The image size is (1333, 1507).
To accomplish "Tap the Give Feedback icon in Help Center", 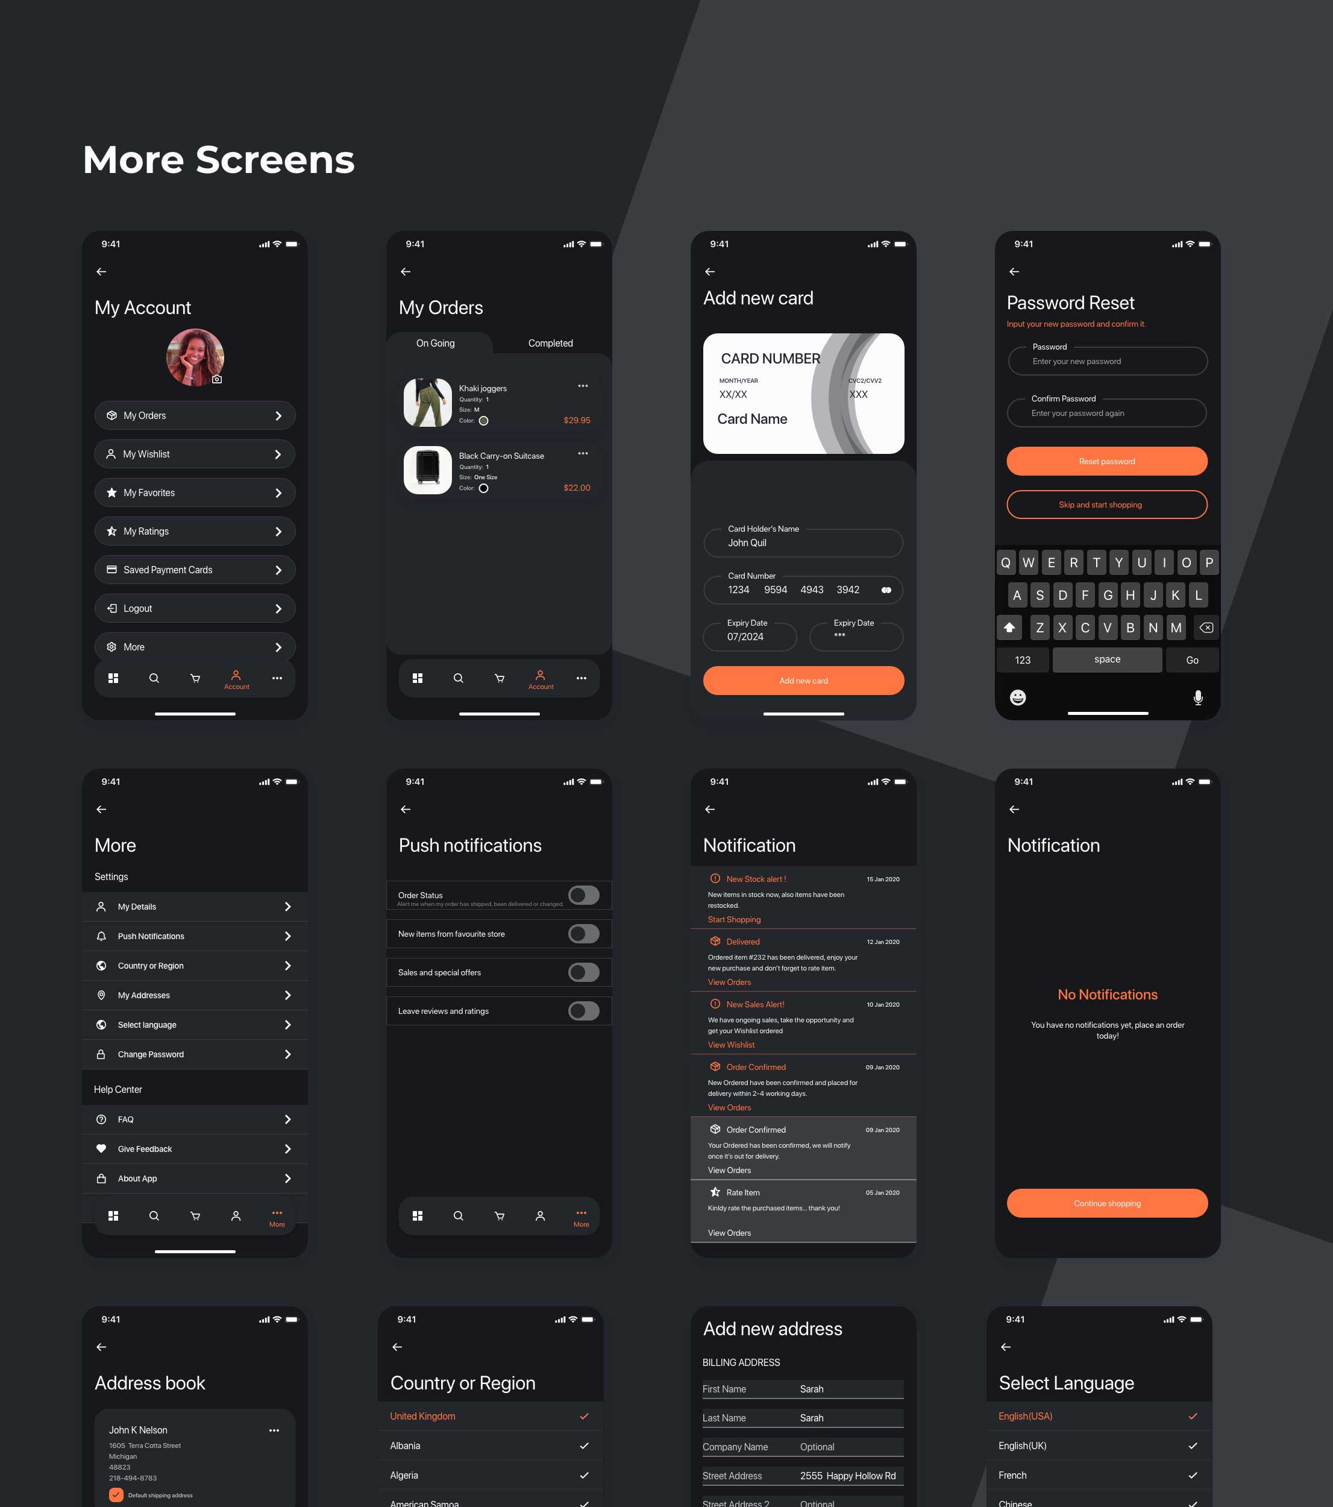I will (102, 1148).
